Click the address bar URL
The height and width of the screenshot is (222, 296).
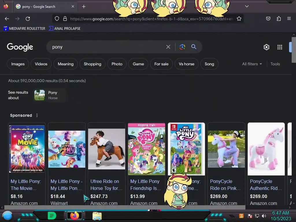(x=151, y=19)
